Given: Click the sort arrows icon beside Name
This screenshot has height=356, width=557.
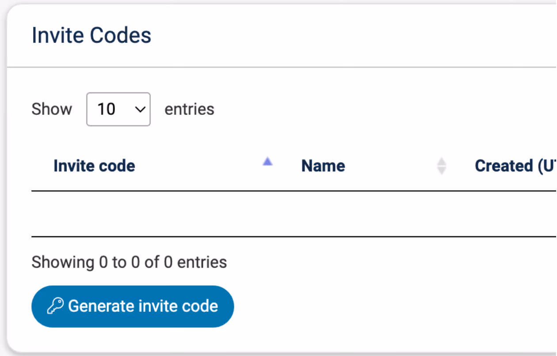Looking at the screenshot, I should [442, 166].
